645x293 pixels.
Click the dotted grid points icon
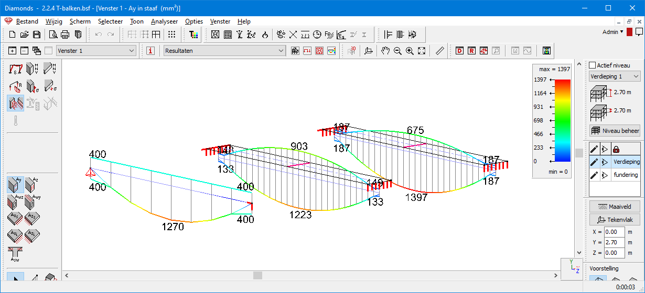[x=171, y=35]
